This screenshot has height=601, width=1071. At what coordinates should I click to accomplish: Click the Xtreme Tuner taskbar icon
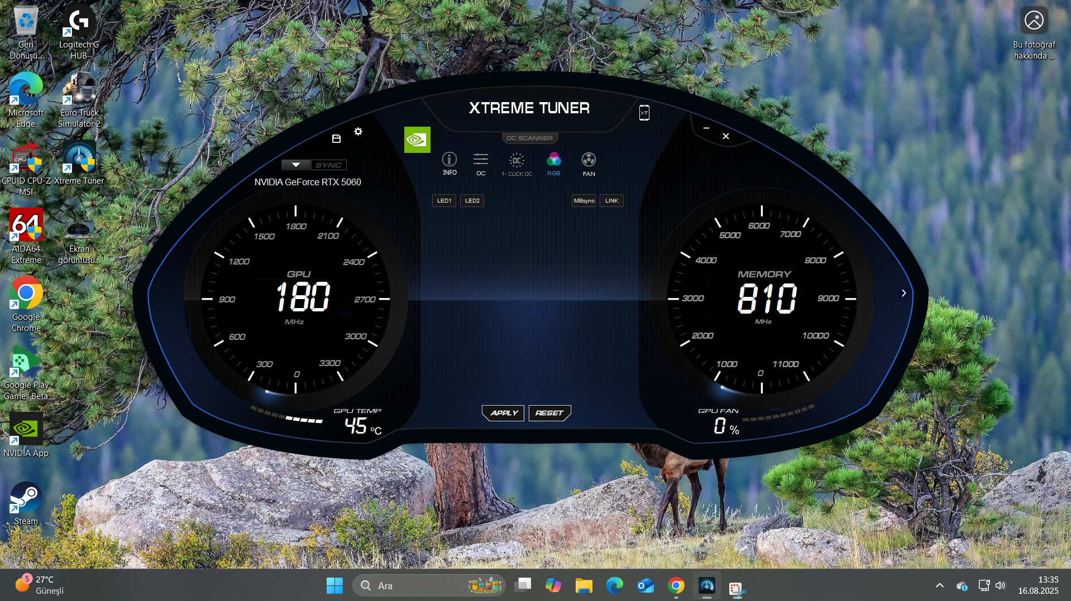(706, 585)
